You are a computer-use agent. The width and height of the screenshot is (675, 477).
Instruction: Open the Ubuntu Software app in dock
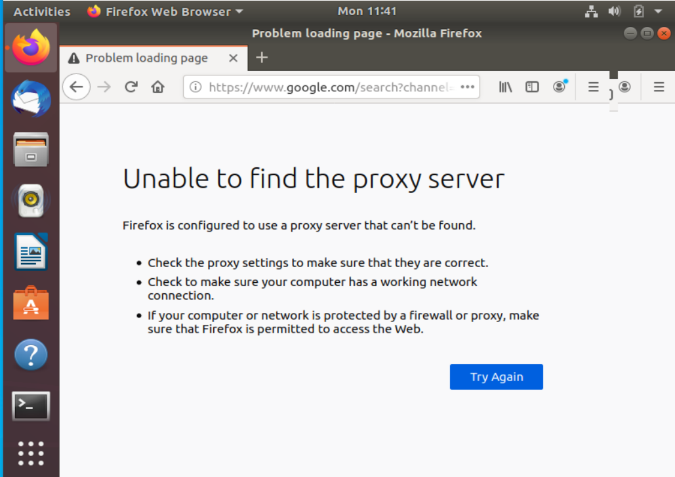pos(30,303)
